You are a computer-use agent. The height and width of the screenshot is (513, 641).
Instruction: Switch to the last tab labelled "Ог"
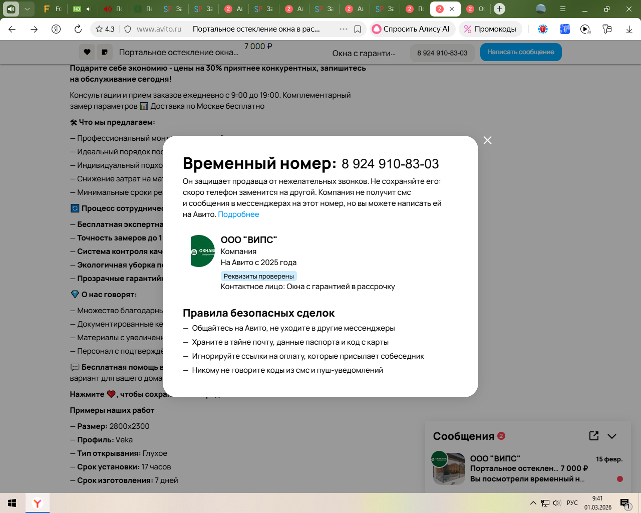475,9
